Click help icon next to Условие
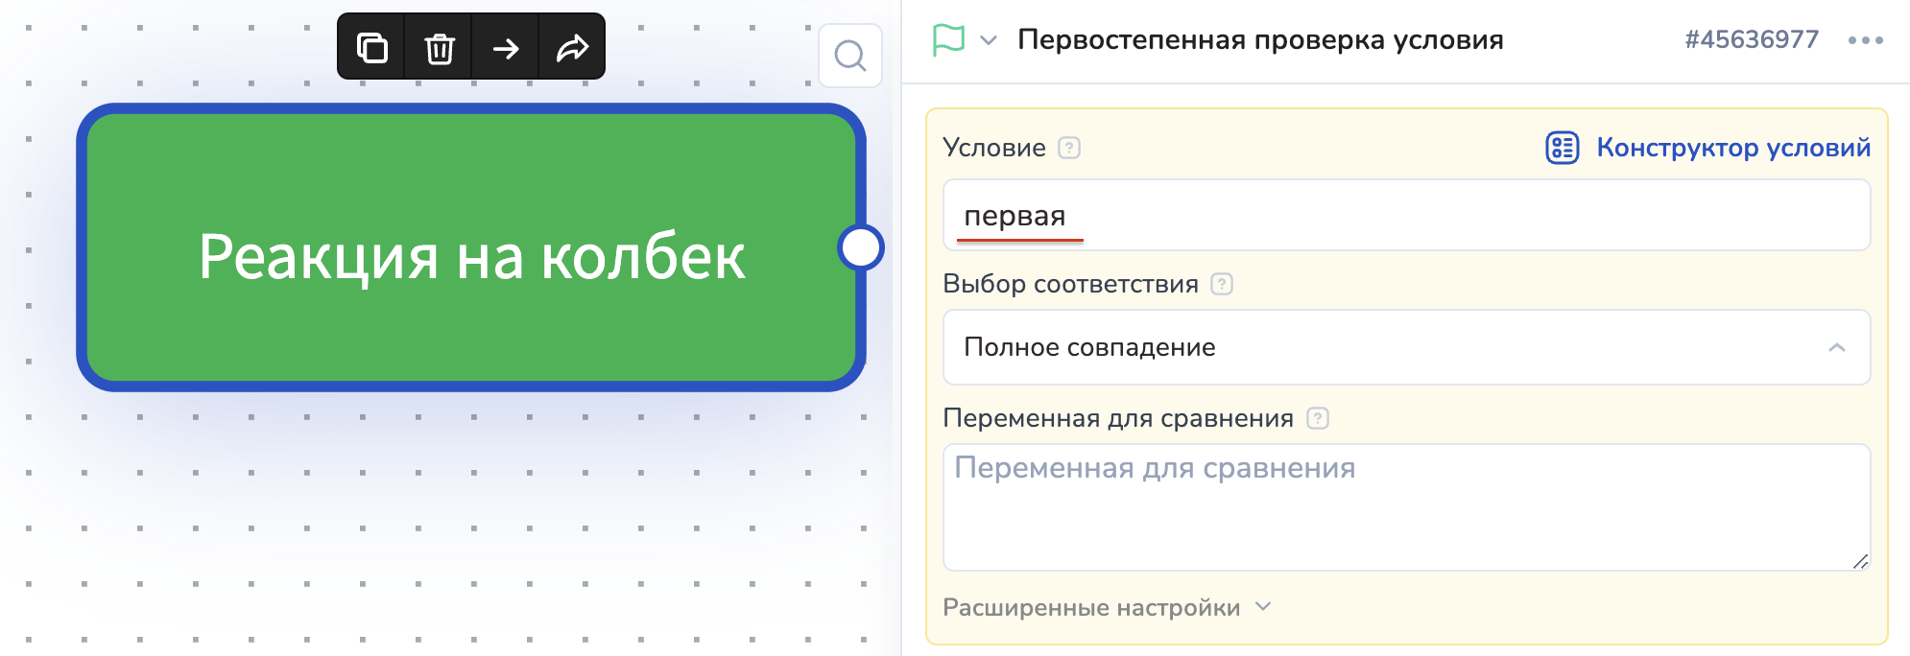 [1069, 148]
